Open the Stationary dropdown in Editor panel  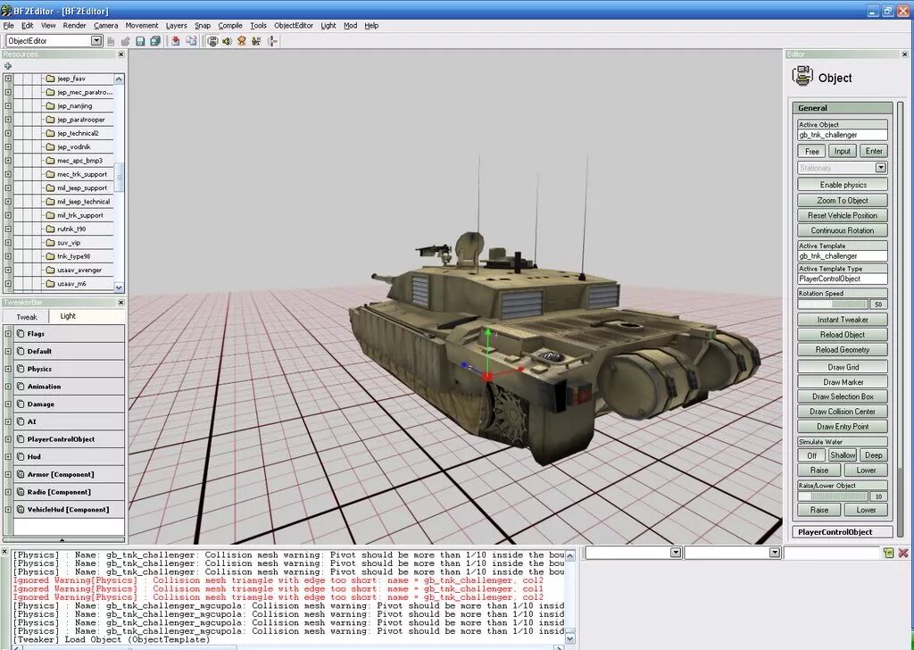click(880, 168)
